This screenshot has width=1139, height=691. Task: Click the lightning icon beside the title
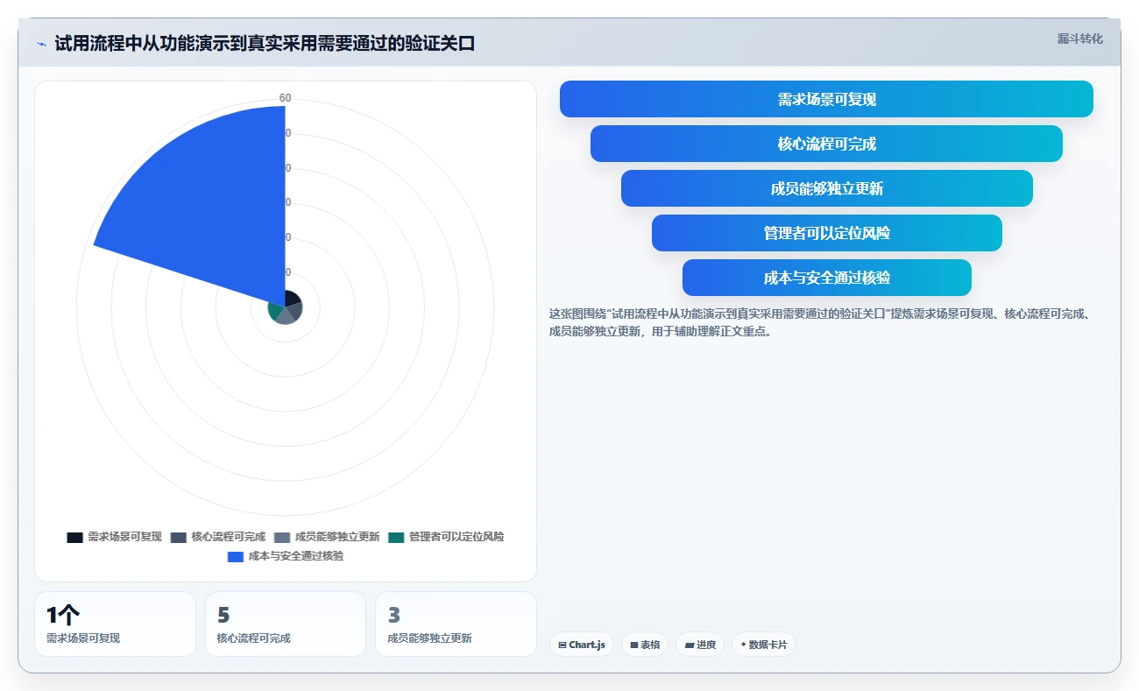[x=41, y=44]
